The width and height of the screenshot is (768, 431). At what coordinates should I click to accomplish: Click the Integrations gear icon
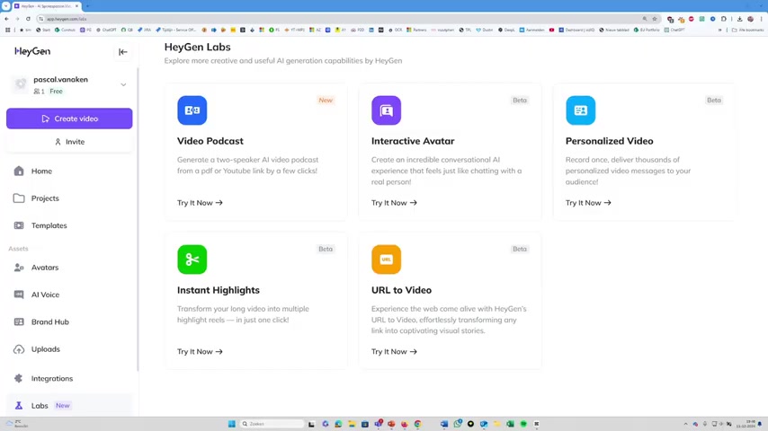click(x=19, y=378)
